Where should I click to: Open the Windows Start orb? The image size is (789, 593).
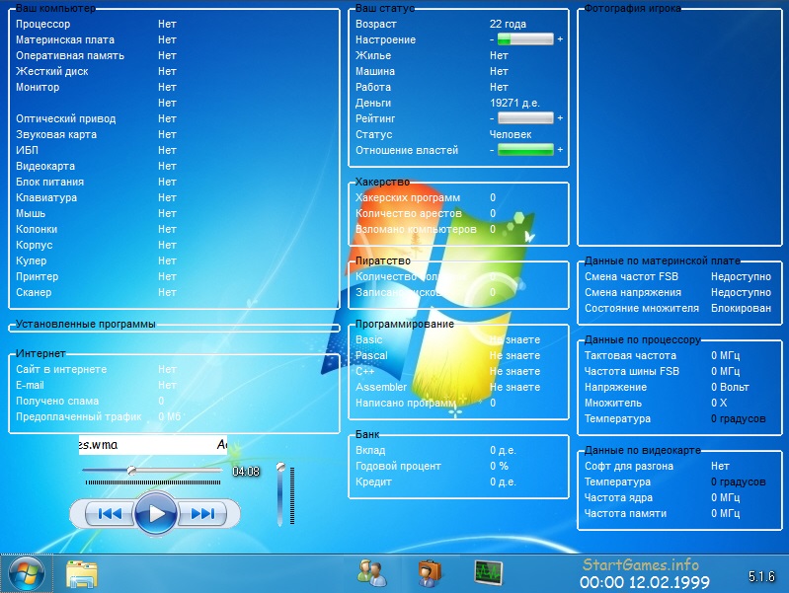coord(26,572)
